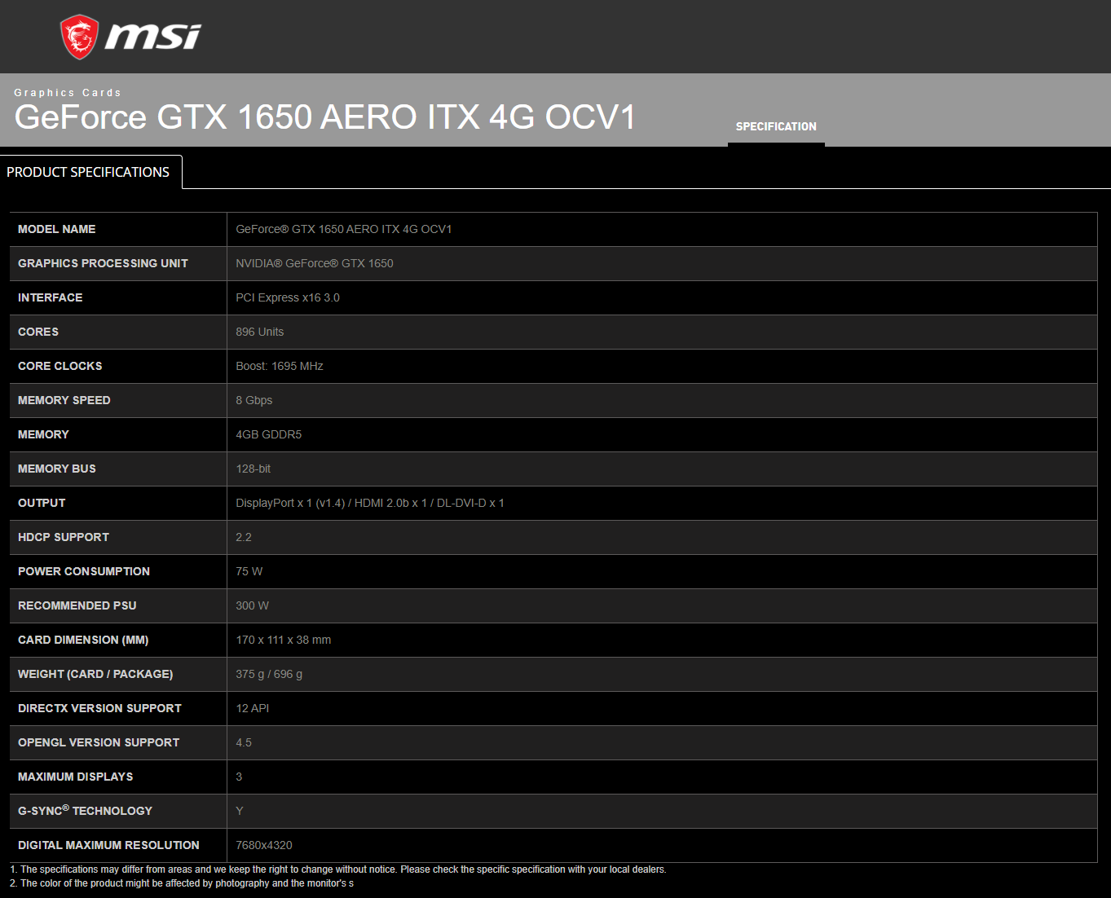
Task: Click the NVIDIA GeForce GTX 1650 GPU value
Action: (314, 263)
